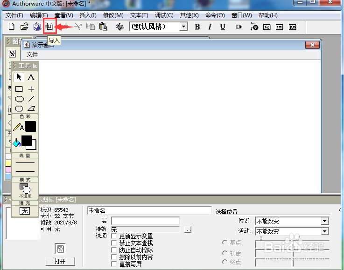Open the 插入(I) menu
Viewport: 344px width, 270px height.
point(88,15)
